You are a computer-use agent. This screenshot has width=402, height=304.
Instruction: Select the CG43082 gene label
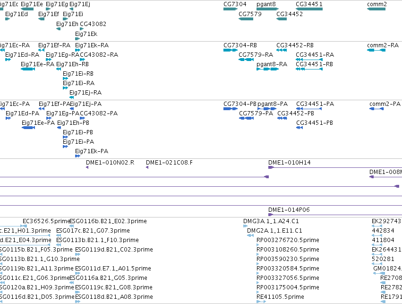pos(93,24)
